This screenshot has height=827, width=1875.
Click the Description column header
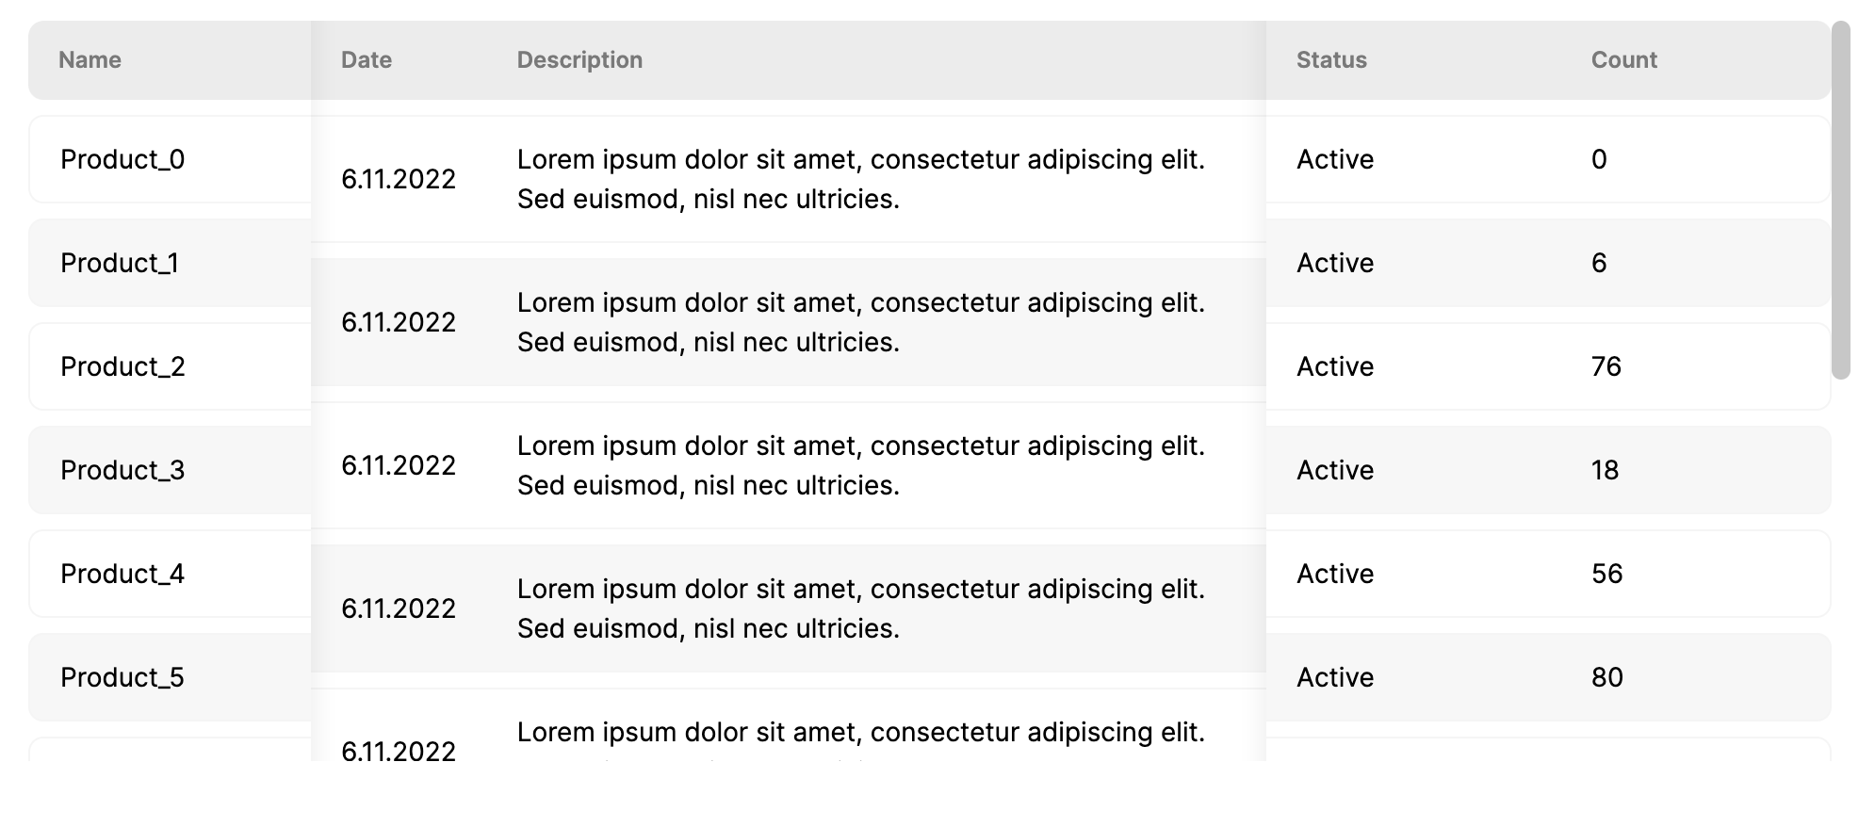tap(579, 60)
